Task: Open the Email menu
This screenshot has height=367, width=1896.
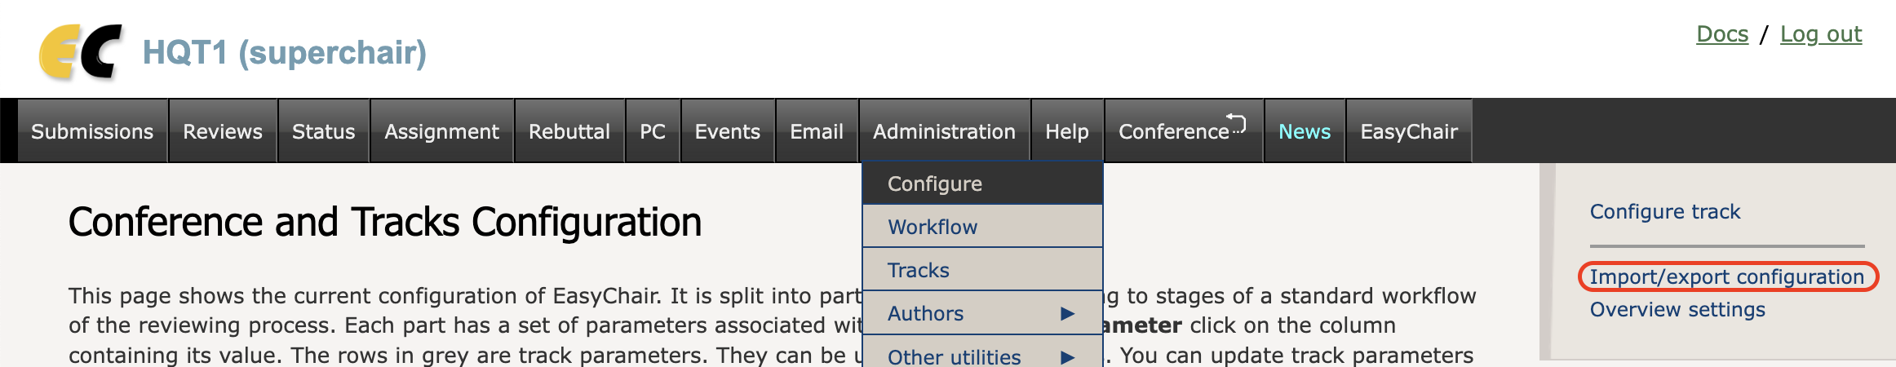Action: 817,131
